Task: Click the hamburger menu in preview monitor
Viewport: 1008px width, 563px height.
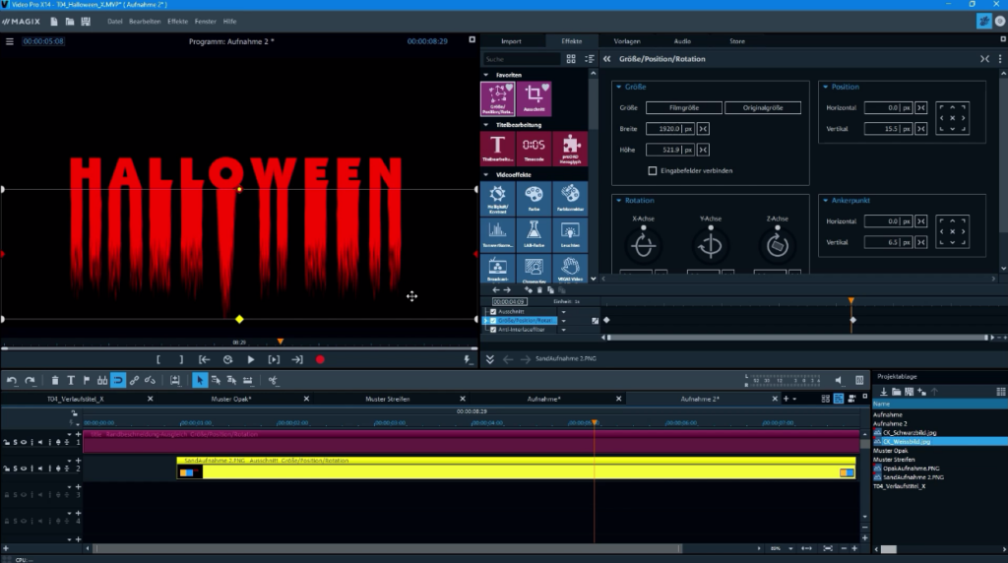Action: [10, 41]
